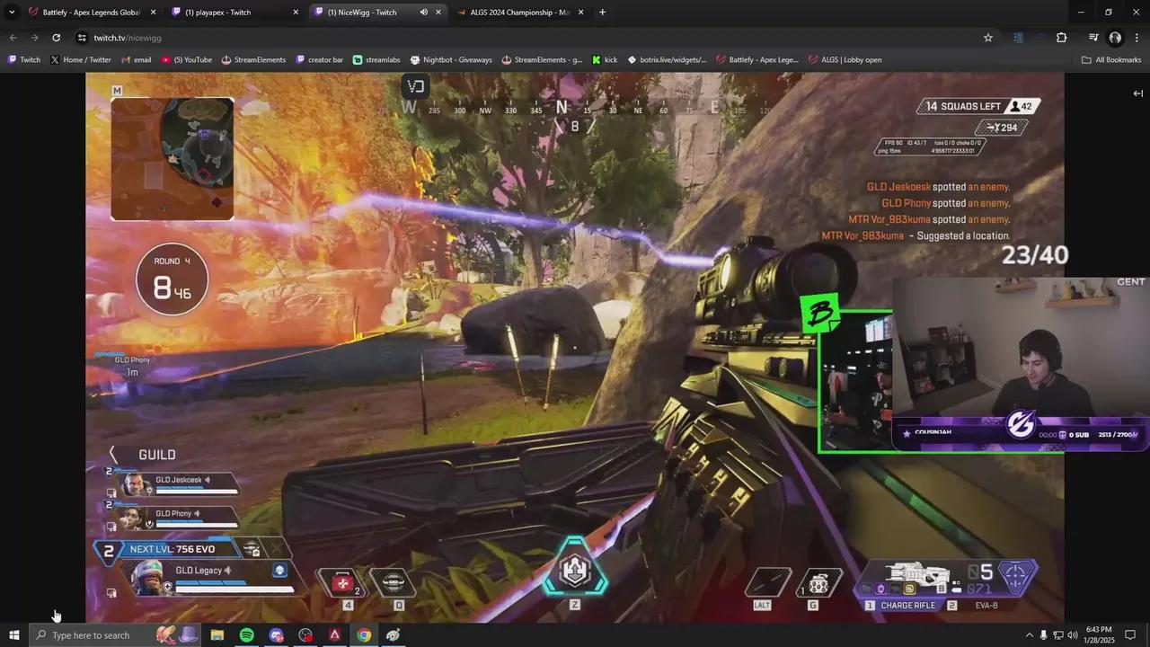Open the Windows notification center

pyautogui.click(x=1130, y=635)
